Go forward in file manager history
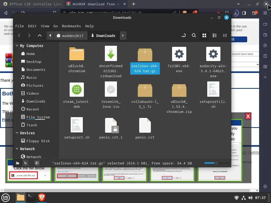Viewport: 271px width, 203px height. (29, 36)
